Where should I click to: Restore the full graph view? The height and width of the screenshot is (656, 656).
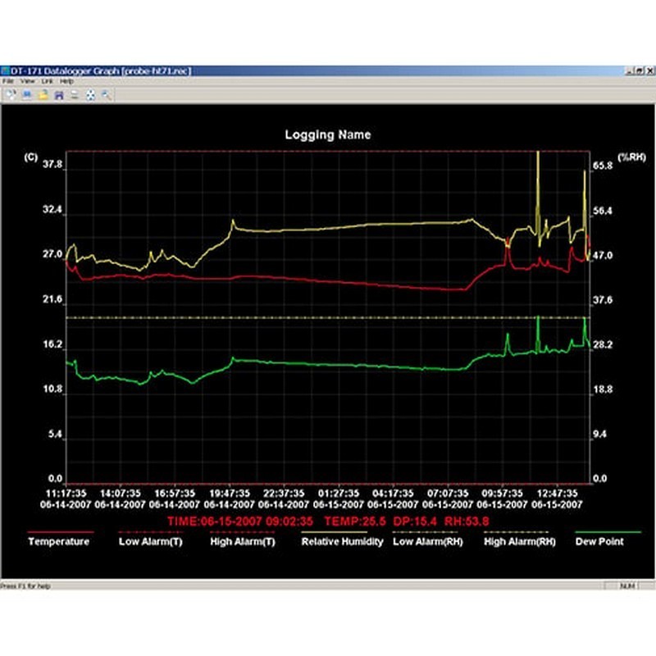coord(93,94)
